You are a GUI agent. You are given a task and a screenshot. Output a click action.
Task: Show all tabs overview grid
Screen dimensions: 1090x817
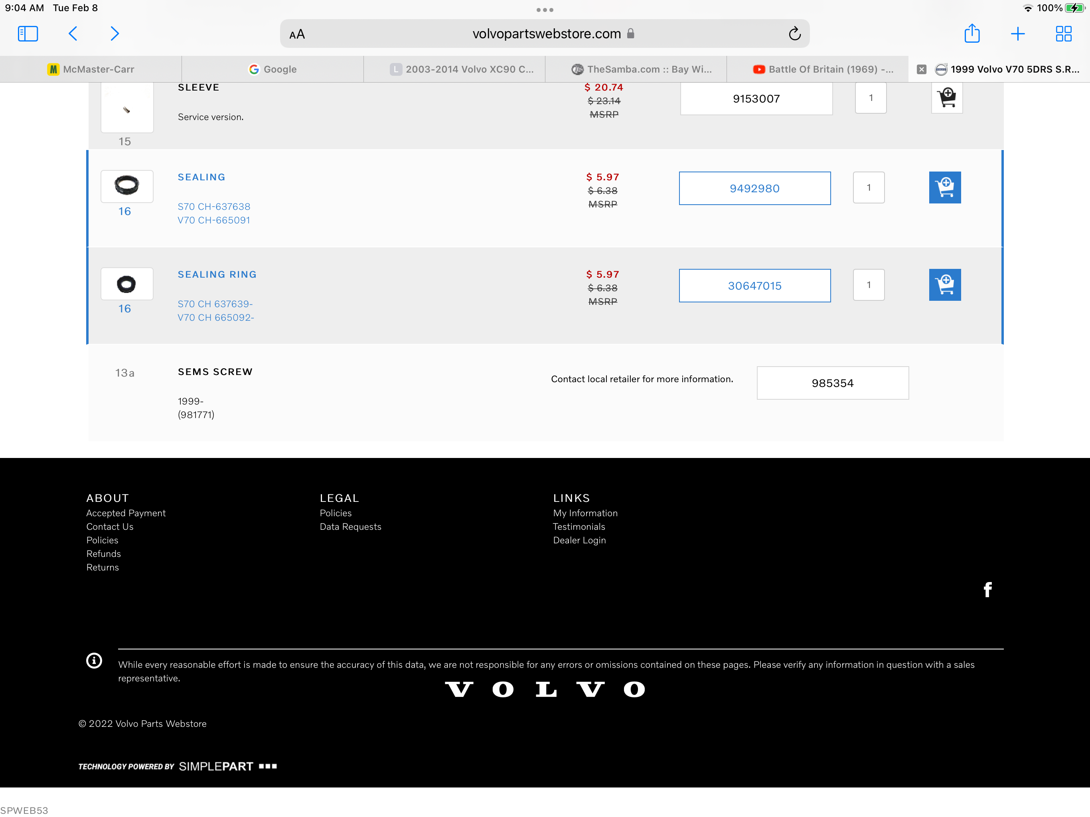pos(1063,34)
